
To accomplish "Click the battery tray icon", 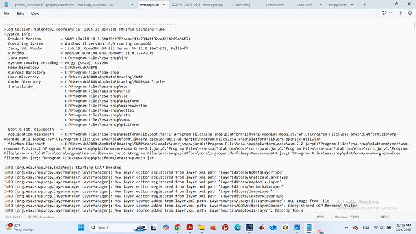I will coord(389,227).
